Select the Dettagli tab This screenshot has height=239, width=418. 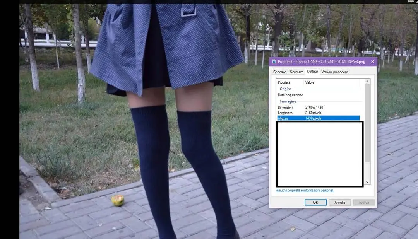pyautogui.click(x=312, y=72)
